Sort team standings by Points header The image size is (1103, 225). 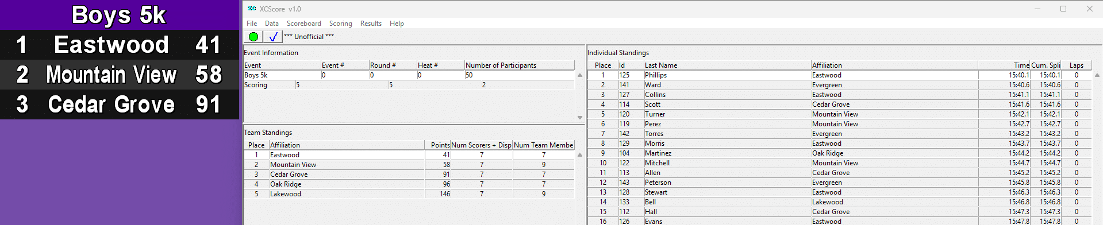(x=438, y=145)
